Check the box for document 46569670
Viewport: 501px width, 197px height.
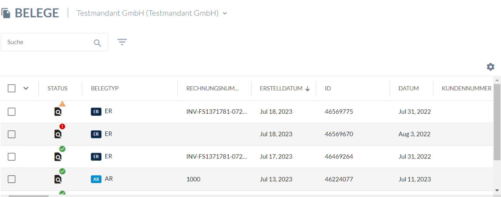pos(11,134)
